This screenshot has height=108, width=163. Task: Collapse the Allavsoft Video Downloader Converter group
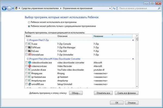pos(133,59)
